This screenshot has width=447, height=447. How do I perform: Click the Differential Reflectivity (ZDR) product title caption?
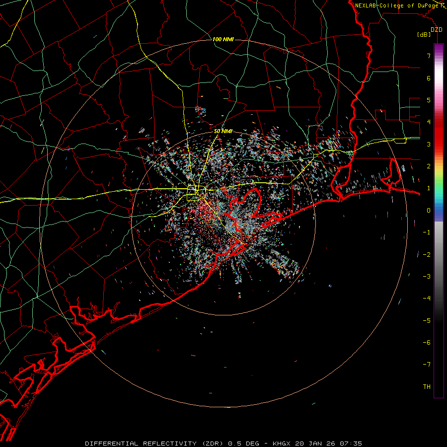(x=155, y=444)
